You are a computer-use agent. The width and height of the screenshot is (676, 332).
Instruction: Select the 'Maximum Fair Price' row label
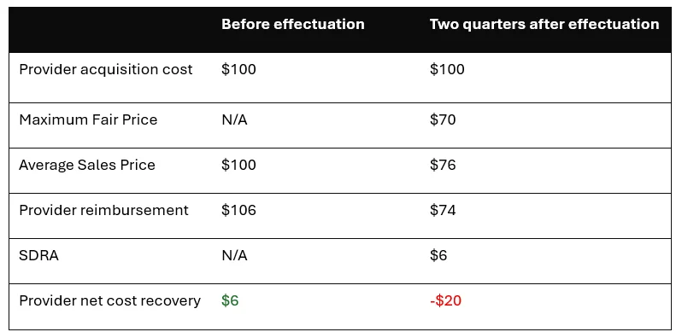88,119
